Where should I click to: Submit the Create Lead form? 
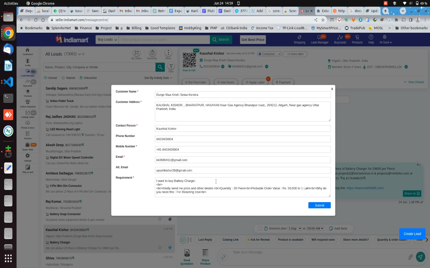click(319, 205)
